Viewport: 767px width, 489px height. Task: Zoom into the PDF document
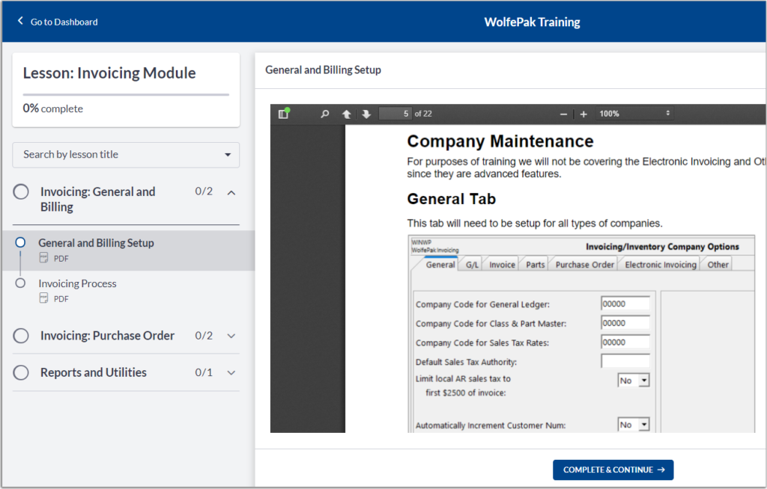tap(583, 113)
